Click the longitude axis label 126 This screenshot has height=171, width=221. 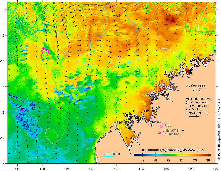tap(191, 169)
